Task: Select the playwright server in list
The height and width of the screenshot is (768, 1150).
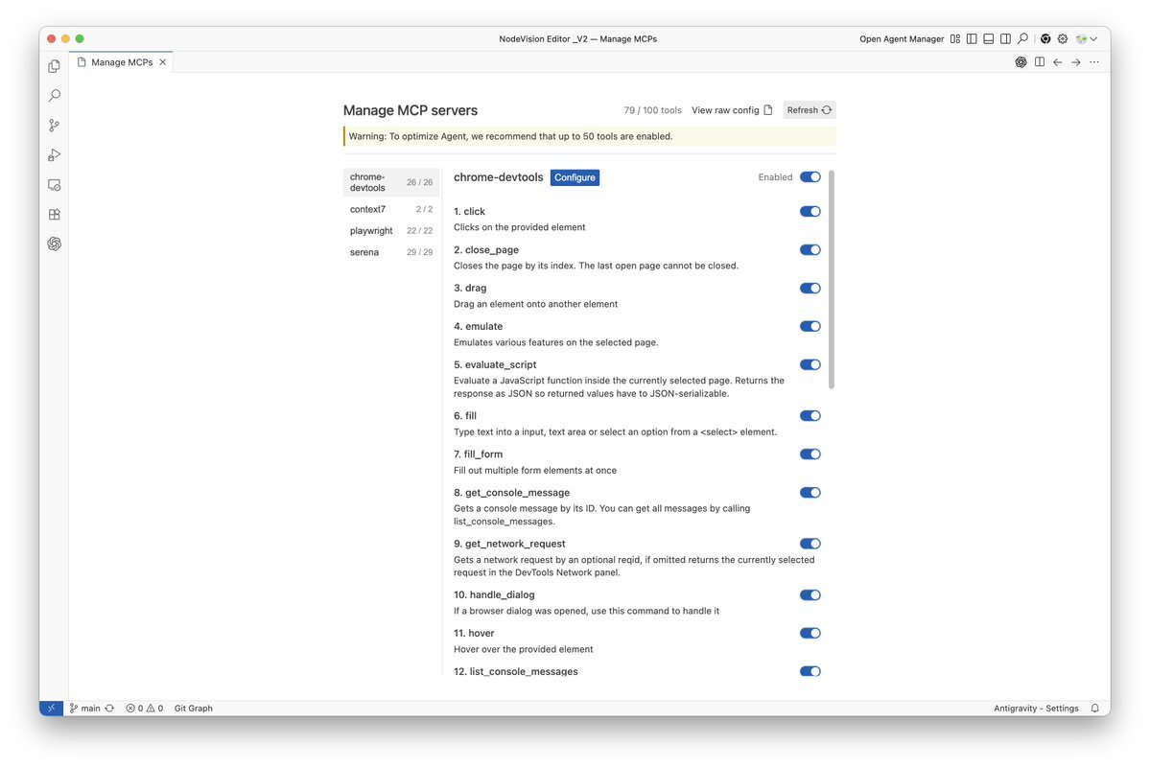Action: (x=371, y=231)
